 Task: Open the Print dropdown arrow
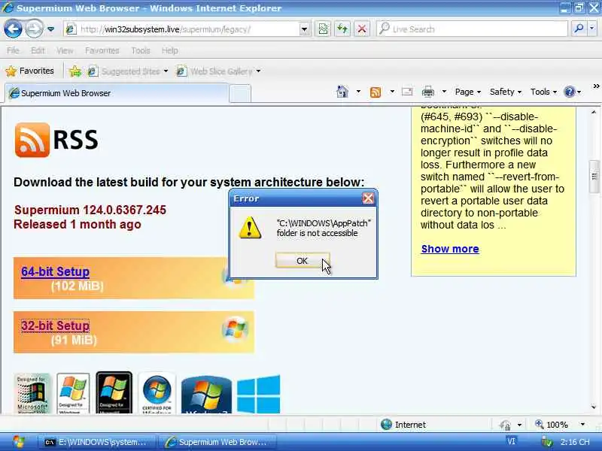444,92
